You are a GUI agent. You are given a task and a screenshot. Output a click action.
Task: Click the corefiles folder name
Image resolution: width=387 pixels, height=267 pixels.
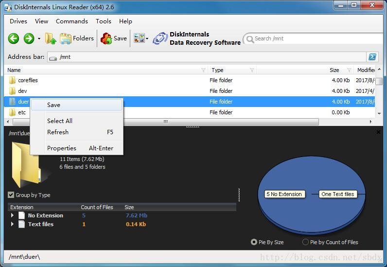[28, 80]
